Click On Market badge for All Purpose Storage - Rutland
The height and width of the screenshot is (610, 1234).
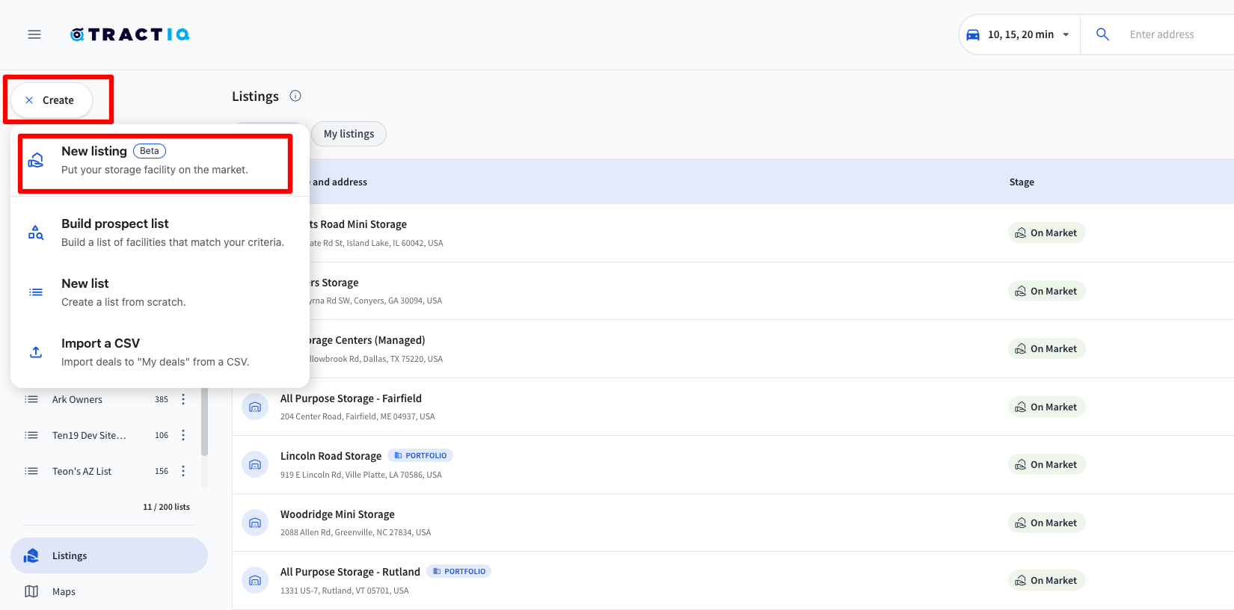[1046, 580]
